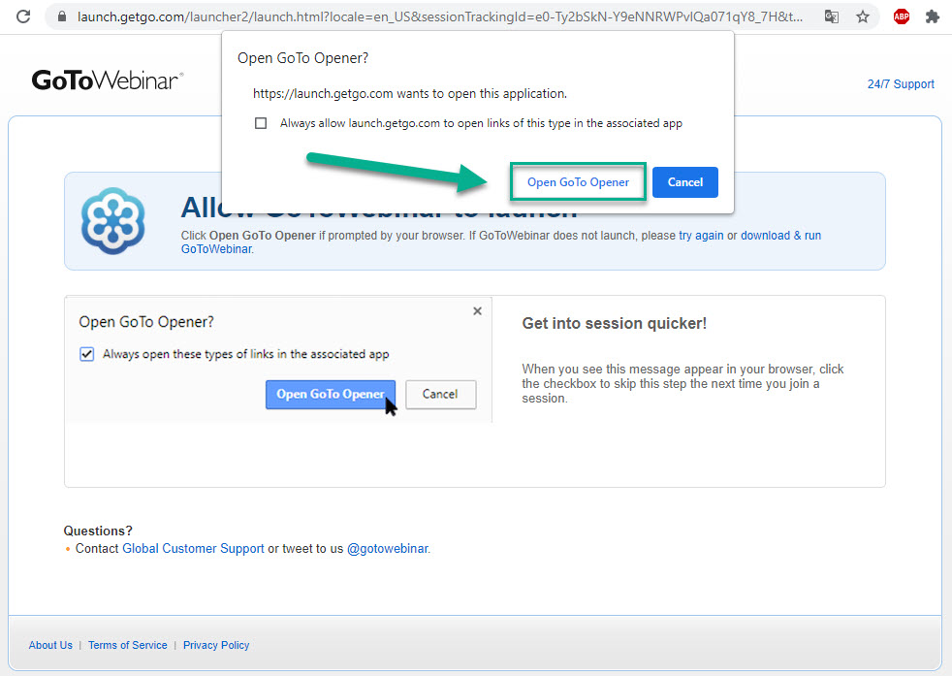Open the 24/7 Support link
This screenshot has width=952, height=676.
[901, 83]
